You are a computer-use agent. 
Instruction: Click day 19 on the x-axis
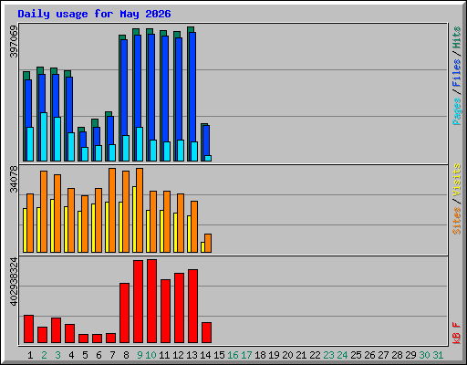click(x=274, y=355)
